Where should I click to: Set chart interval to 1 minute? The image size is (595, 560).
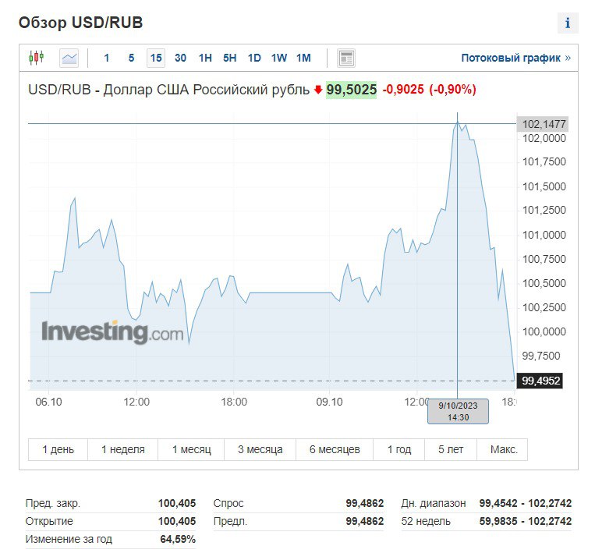point(107,58)
